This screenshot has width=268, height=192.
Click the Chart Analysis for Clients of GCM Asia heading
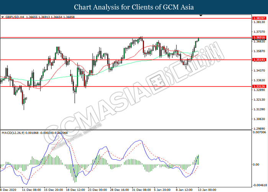click(x=134, y=7)
